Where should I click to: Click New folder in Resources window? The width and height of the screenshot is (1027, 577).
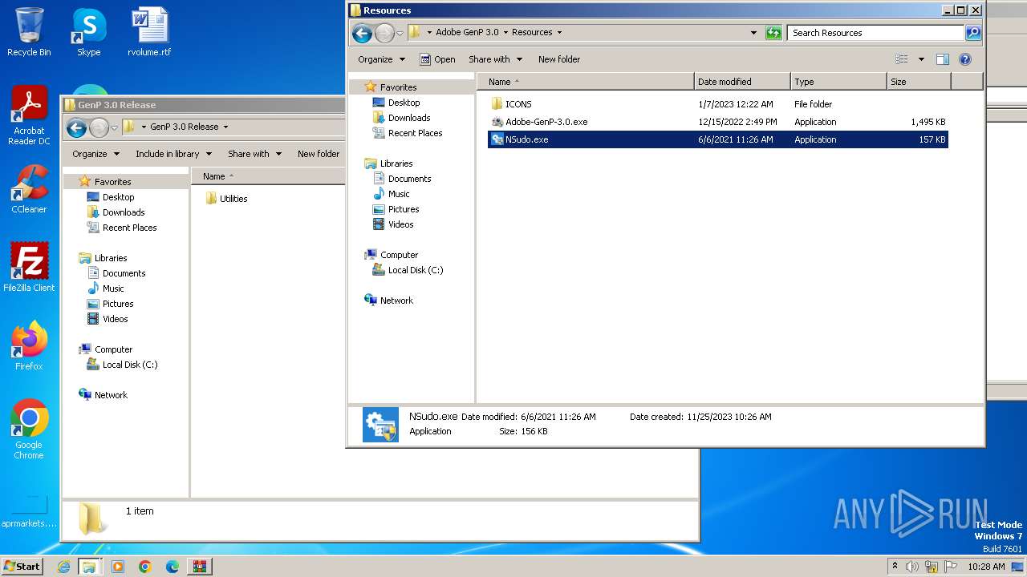(x=559, y=59)
